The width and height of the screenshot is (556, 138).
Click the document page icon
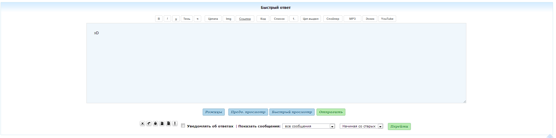click(168, 124)
